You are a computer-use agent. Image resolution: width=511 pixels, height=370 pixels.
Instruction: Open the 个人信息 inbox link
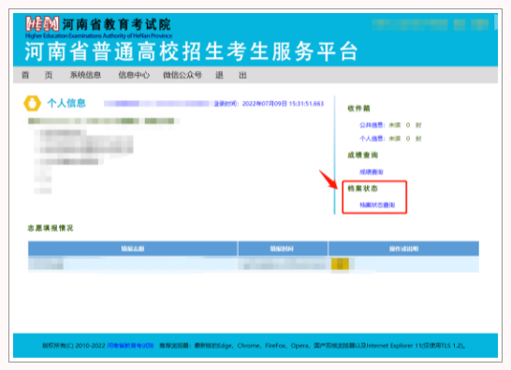tap(372, 138)
